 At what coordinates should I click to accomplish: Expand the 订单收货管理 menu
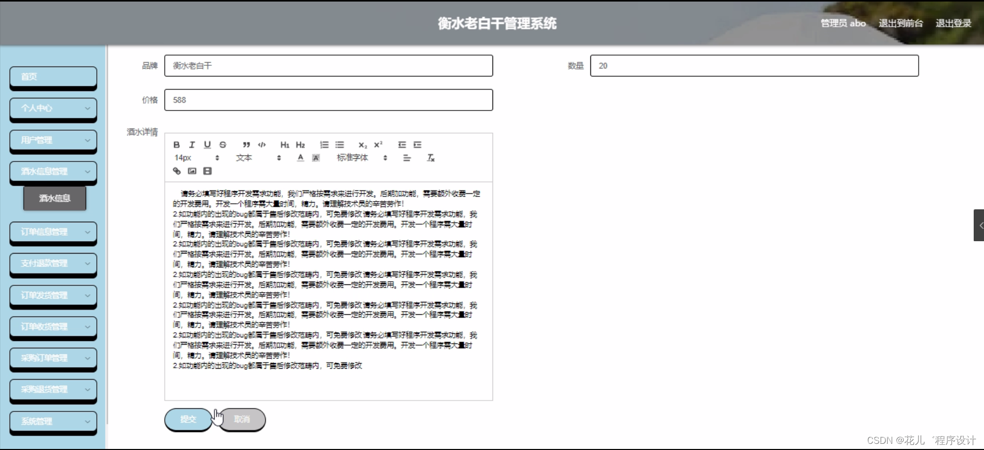coord(53,327)
